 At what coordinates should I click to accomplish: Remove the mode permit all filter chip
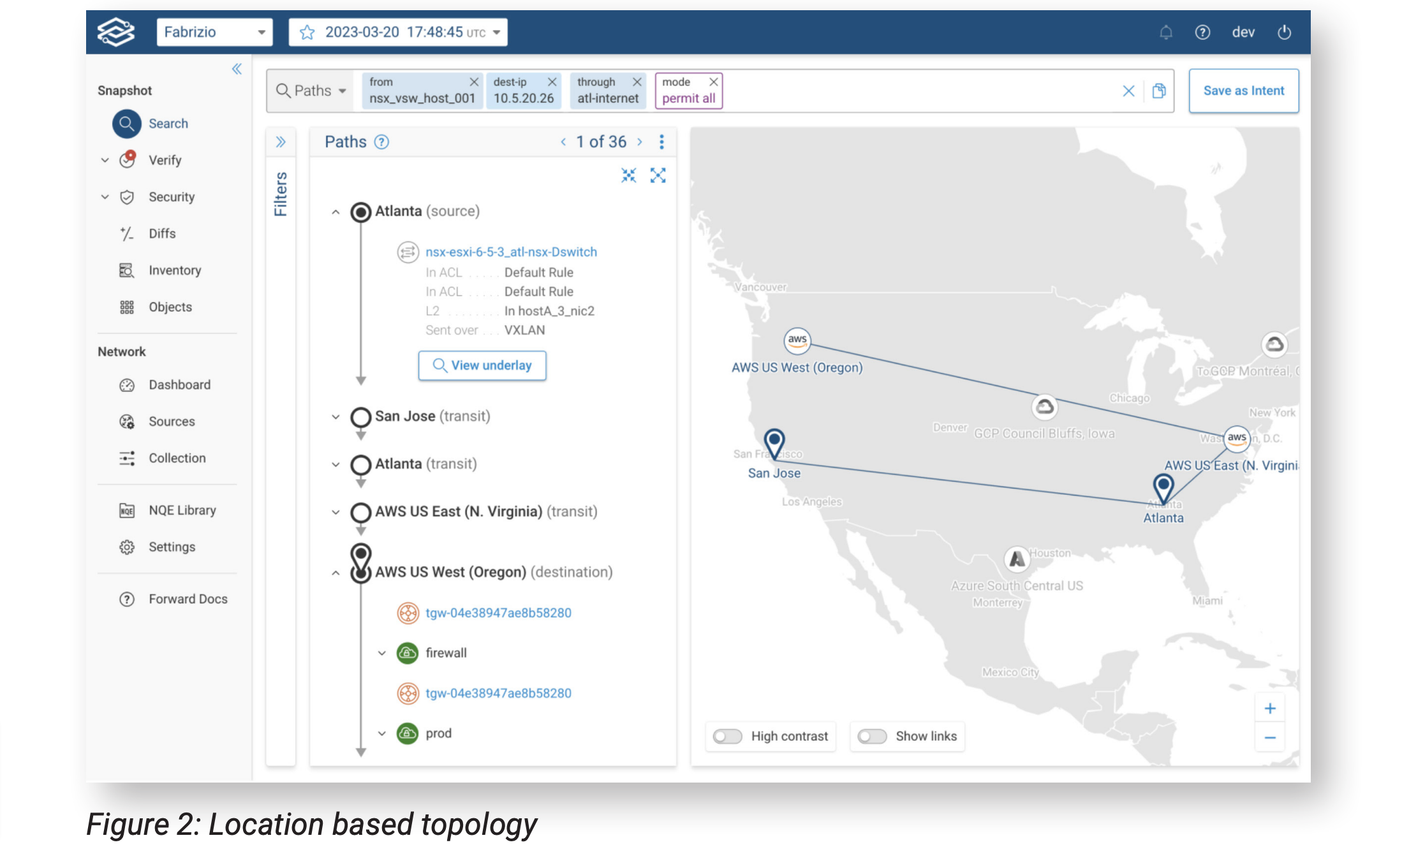tap(714, 82)
